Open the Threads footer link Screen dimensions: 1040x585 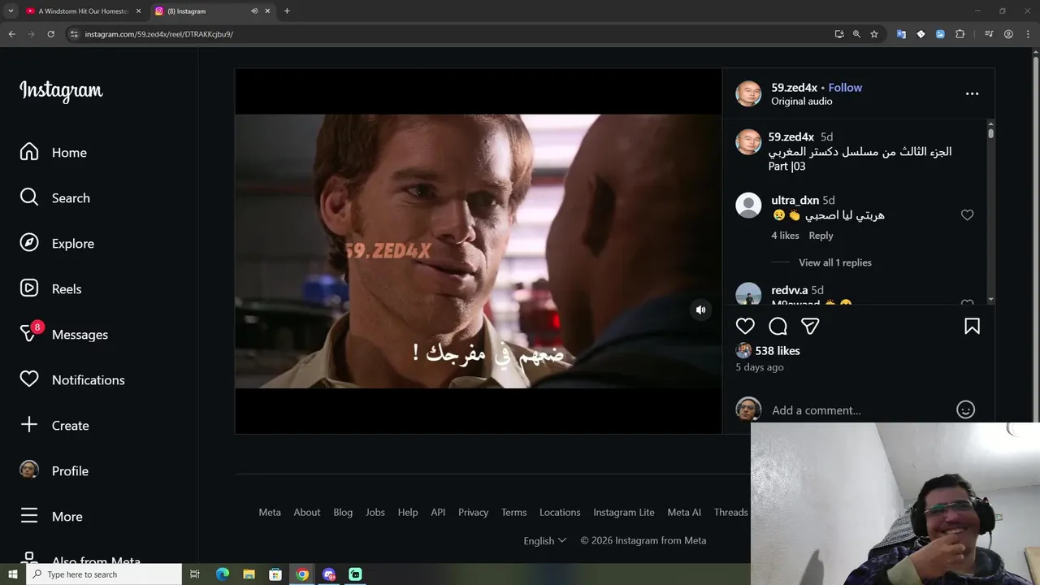tap(730, 512)
